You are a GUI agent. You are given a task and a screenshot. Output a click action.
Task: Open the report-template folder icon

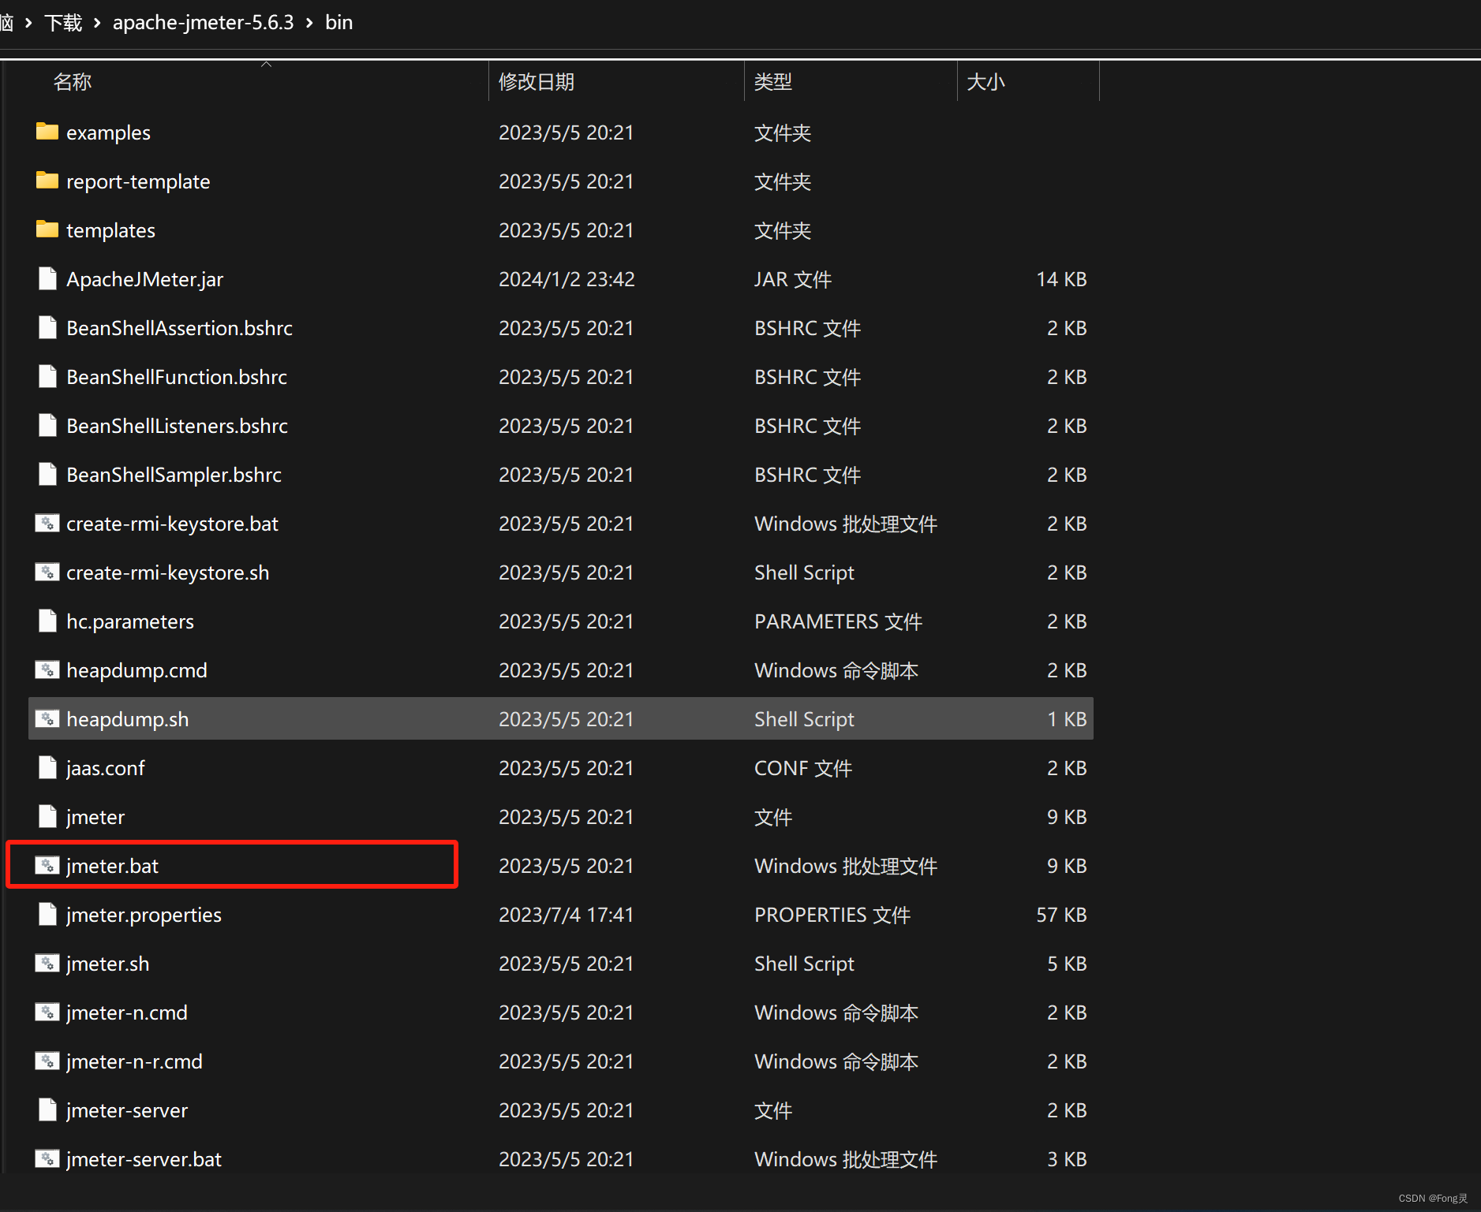tap(47, 181)
